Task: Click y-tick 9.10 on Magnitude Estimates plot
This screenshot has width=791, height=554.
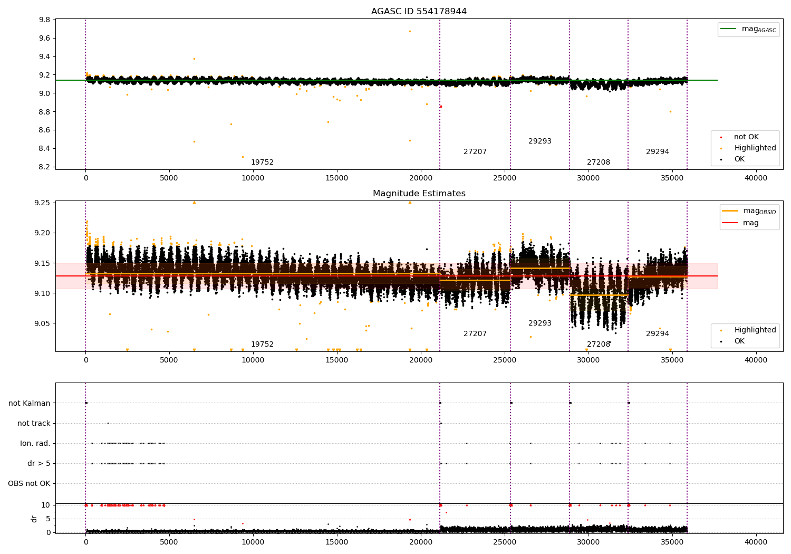Action: point(43,294)
